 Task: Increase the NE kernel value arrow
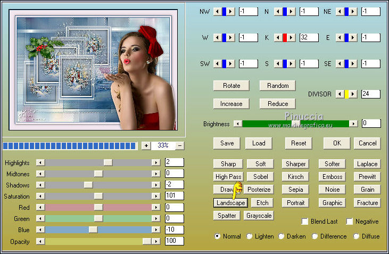tap(353, 11)
